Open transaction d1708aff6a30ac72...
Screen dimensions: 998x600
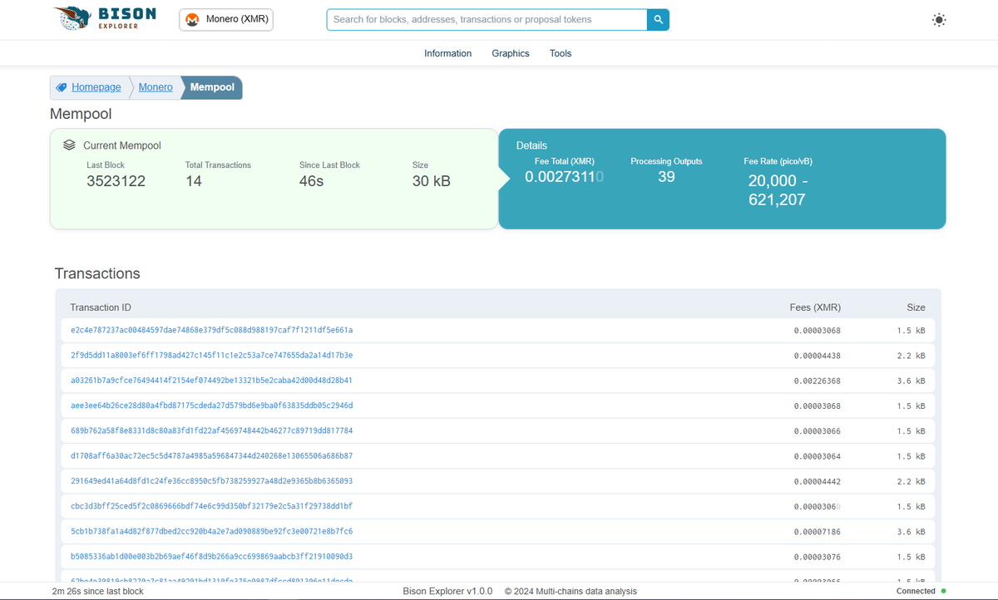coord(212,455)
